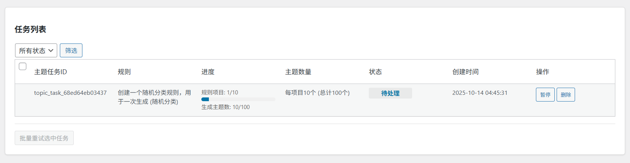Click the 进度 column header

(208, 72)
